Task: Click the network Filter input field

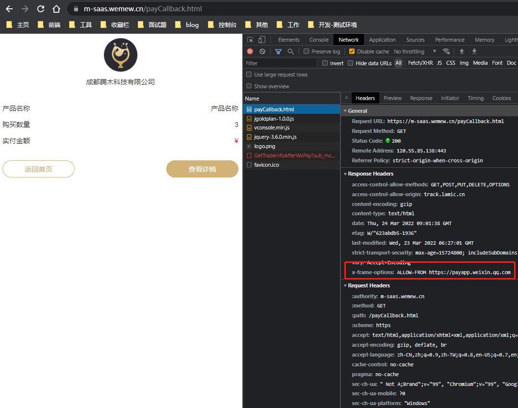Action: [x=280, y=63]
